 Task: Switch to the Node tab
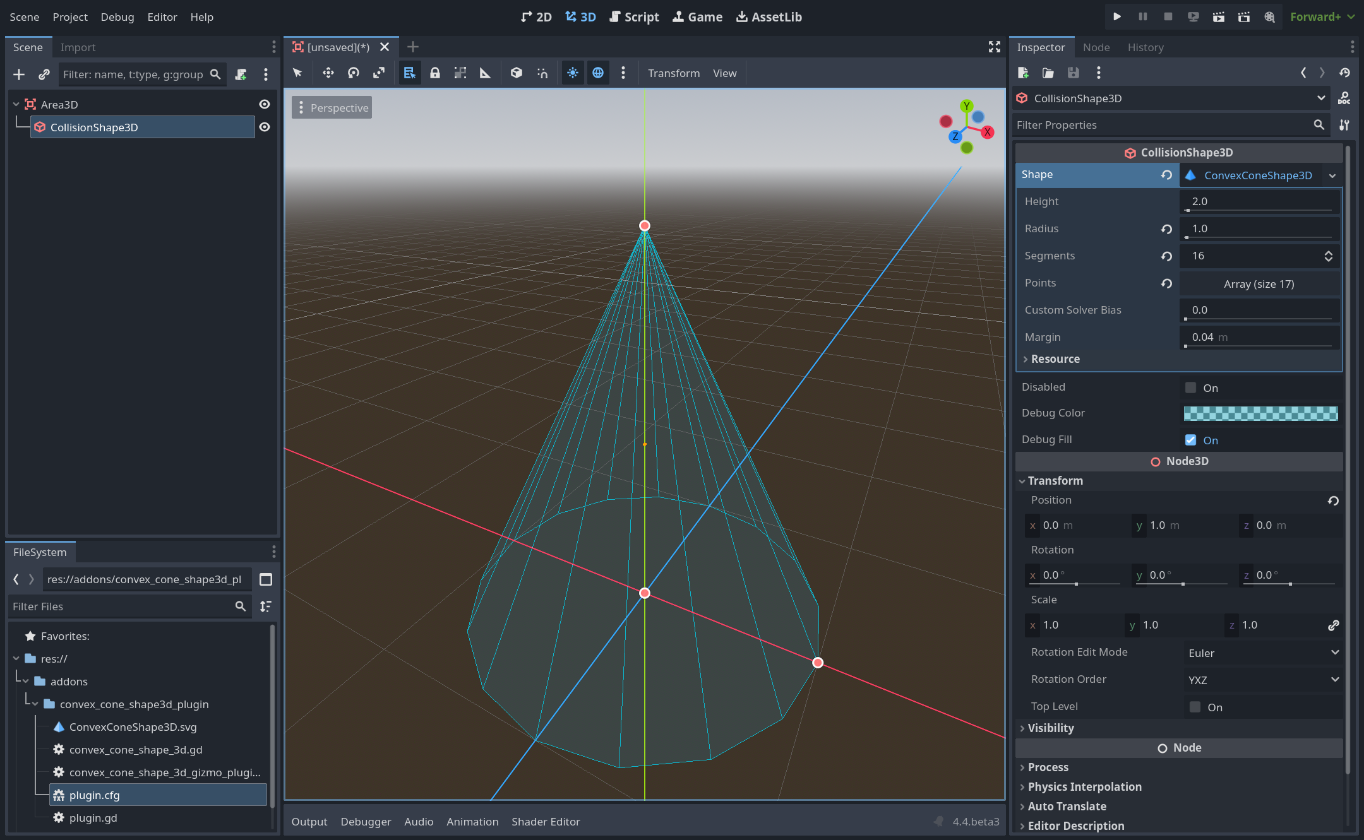(x=1096, y=47)
